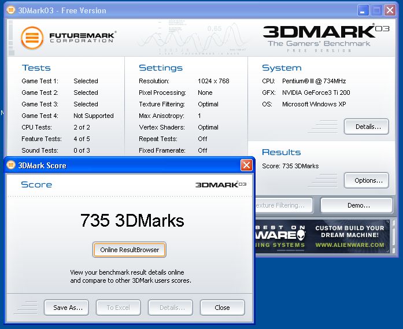Click the Fixed Framerate 'Off' value
This screenshot has height=329, width=403.
click(202, 150)
